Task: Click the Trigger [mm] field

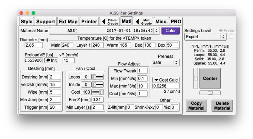Action: pyautogui.click(x=55, y=107)
